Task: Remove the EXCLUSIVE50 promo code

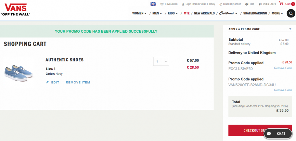Action: (283, 68)
